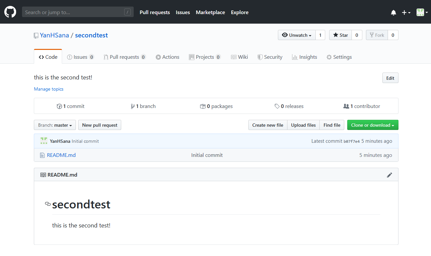Screen dimensions: 431x256
Task: Click the slash shortcut hint in search box
Action: 127,12
